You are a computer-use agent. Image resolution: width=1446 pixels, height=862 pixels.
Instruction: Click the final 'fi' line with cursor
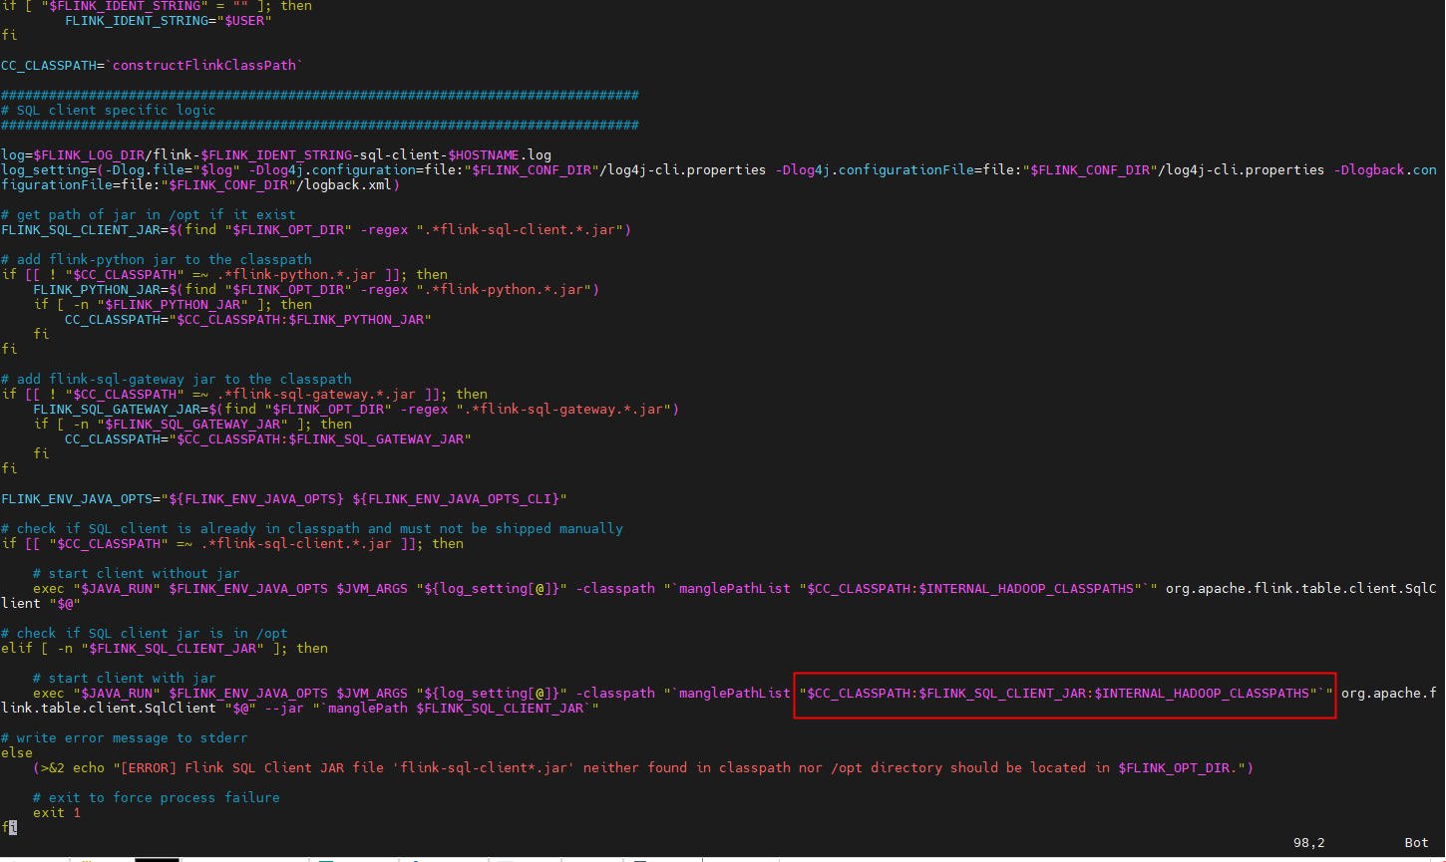point(9,827)
